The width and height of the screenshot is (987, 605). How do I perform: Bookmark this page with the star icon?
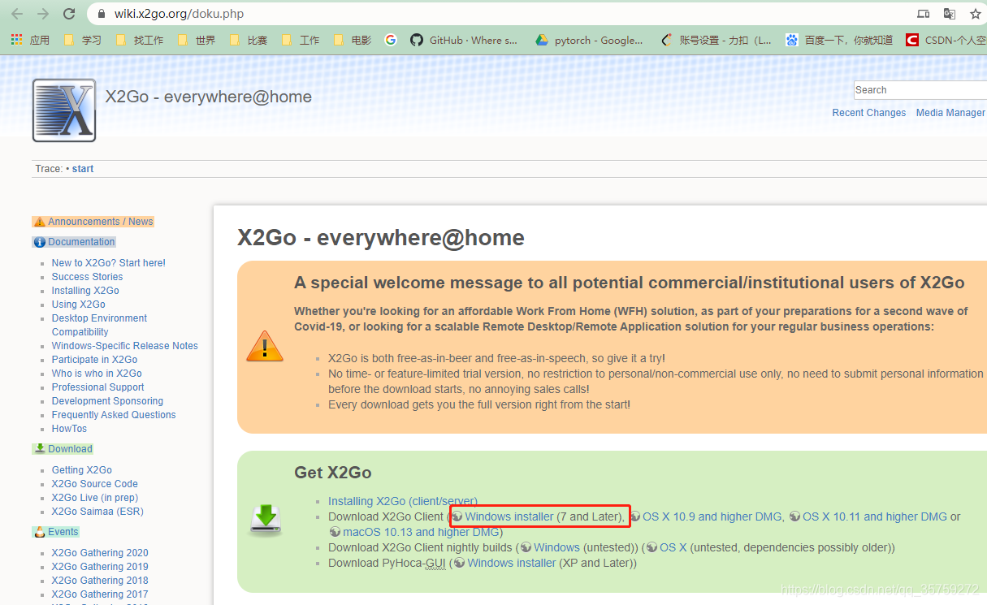pos(976,14)
